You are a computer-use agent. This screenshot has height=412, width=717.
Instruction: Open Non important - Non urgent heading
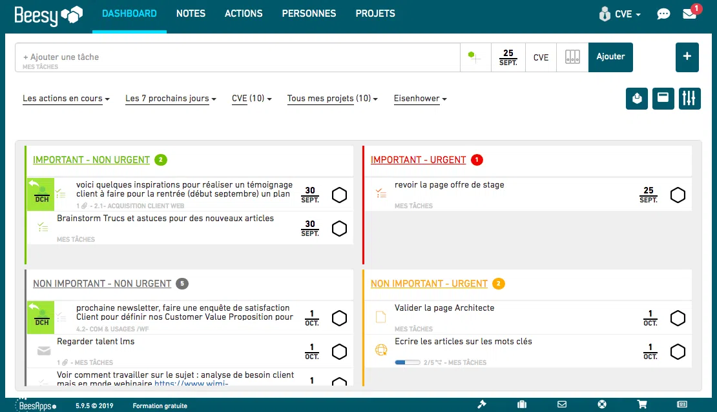[102, 284]
